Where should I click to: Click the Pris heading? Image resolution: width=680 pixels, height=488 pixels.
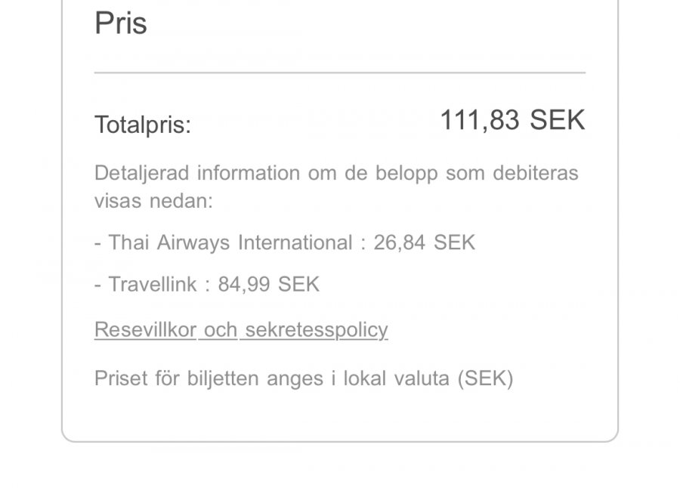tap(121, 23)
